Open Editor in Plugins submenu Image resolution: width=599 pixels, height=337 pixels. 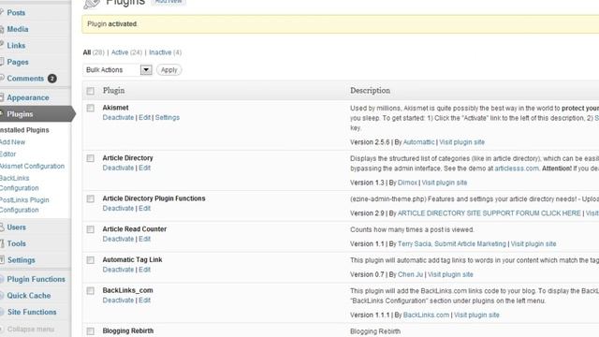[x=8, y=154]
